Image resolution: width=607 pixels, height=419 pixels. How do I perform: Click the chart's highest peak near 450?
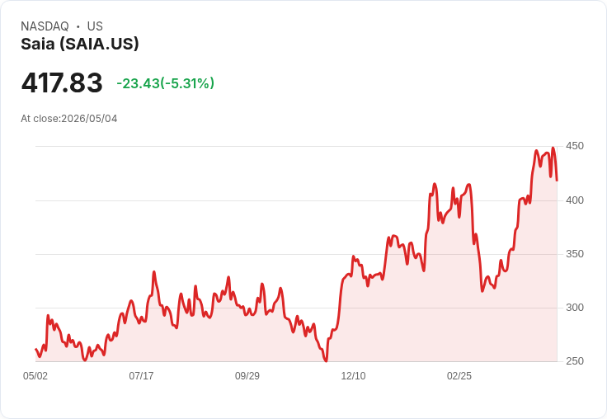point(553,148)
